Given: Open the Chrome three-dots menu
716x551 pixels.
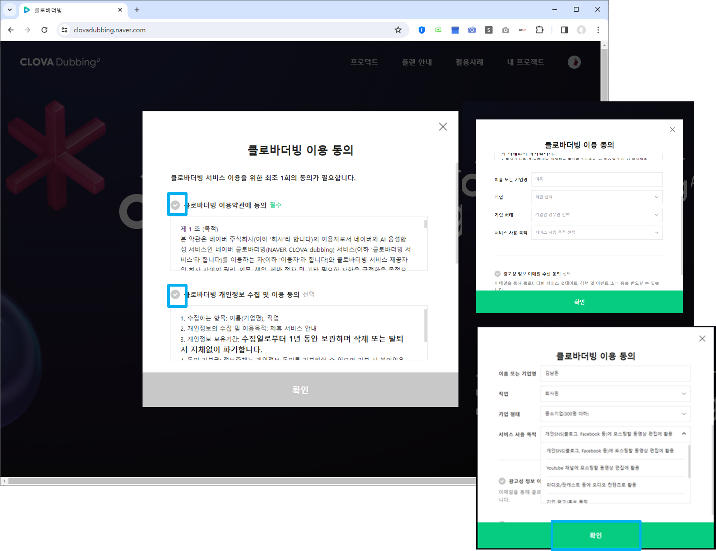Looking at the screenshot, I should coord(598,30).
